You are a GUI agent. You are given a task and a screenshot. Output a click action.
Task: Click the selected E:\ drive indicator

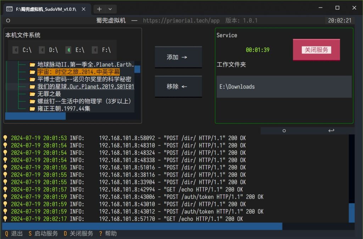[x=68, y=50]
